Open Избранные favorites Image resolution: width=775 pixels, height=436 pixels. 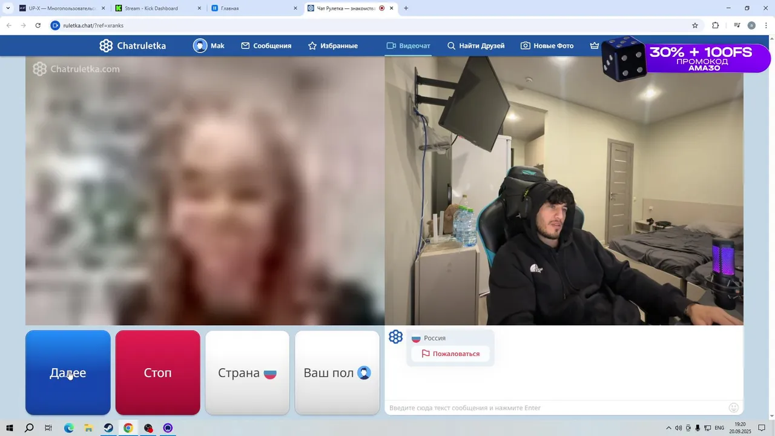pyautogui.click(x=332, y=45)
